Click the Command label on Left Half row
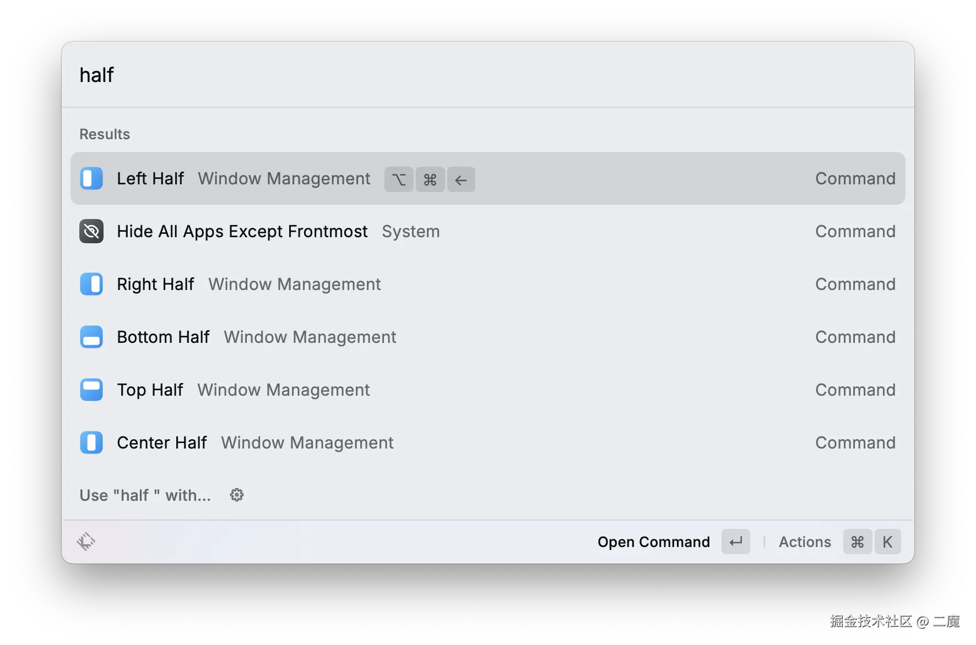This screenshot has width=976, height=645. pyautogui.click(x=855, y=178)
